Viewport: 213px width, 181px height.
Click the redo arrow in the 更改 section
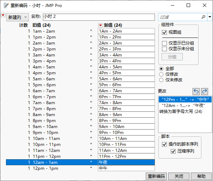[205, 92]
